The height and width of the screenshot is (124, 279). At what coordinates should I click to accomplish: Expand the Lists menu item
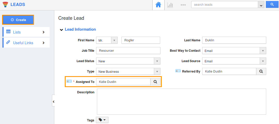(26, 32)
